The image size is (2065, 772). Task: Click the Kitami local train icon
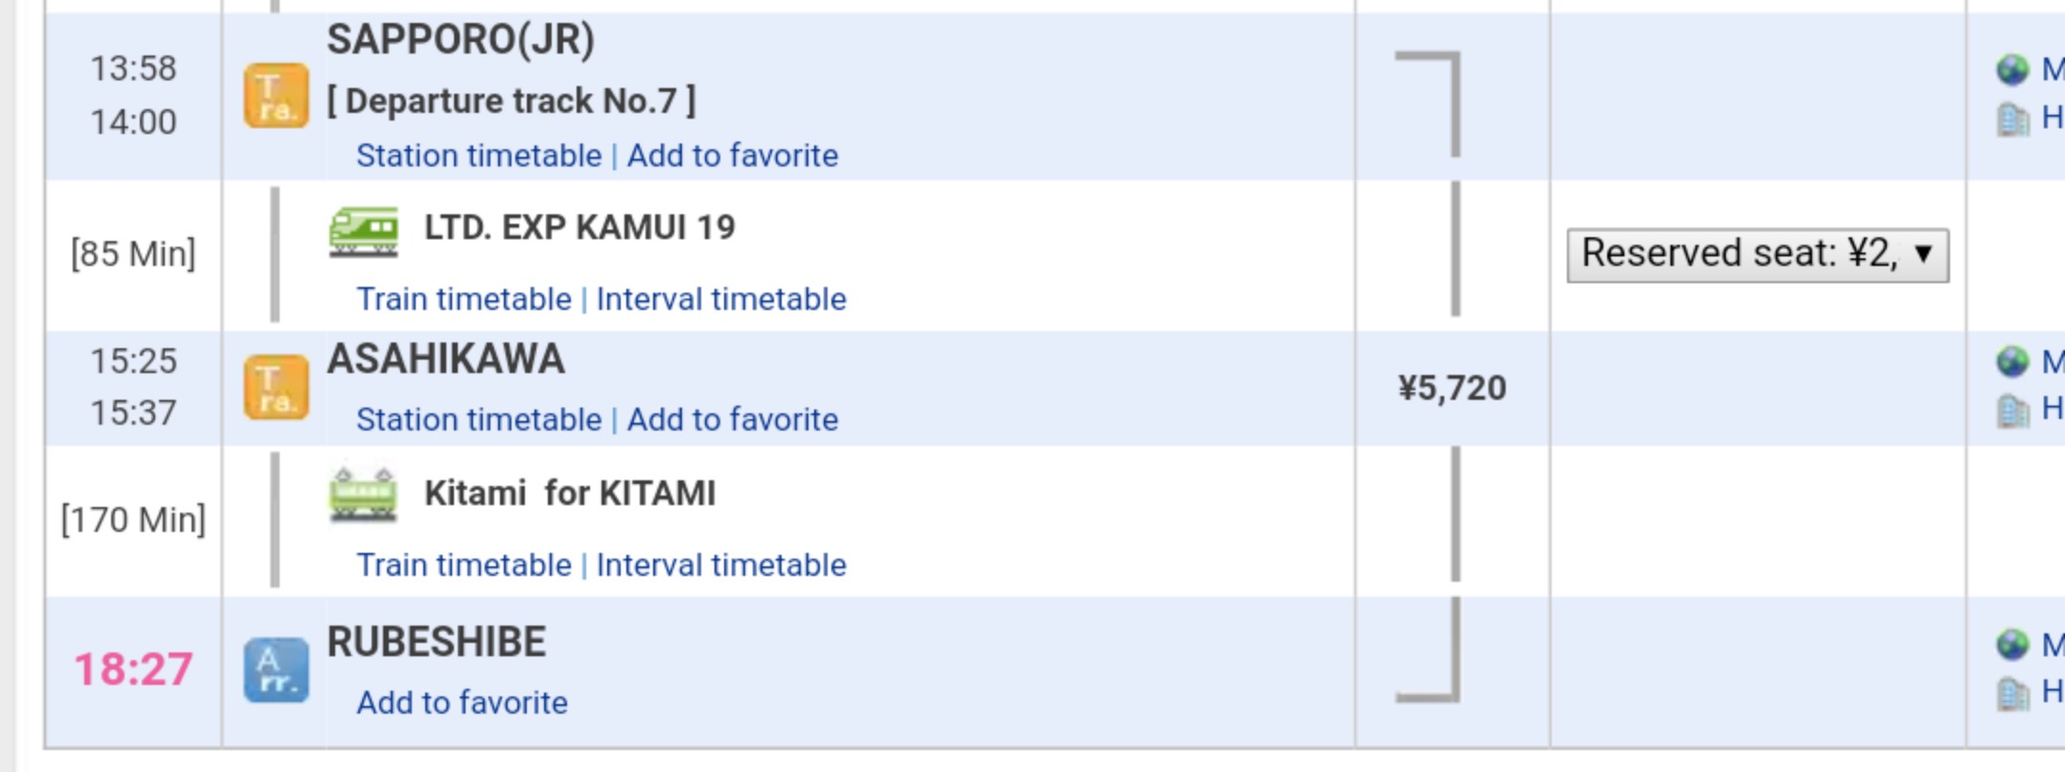coord(363,495)
